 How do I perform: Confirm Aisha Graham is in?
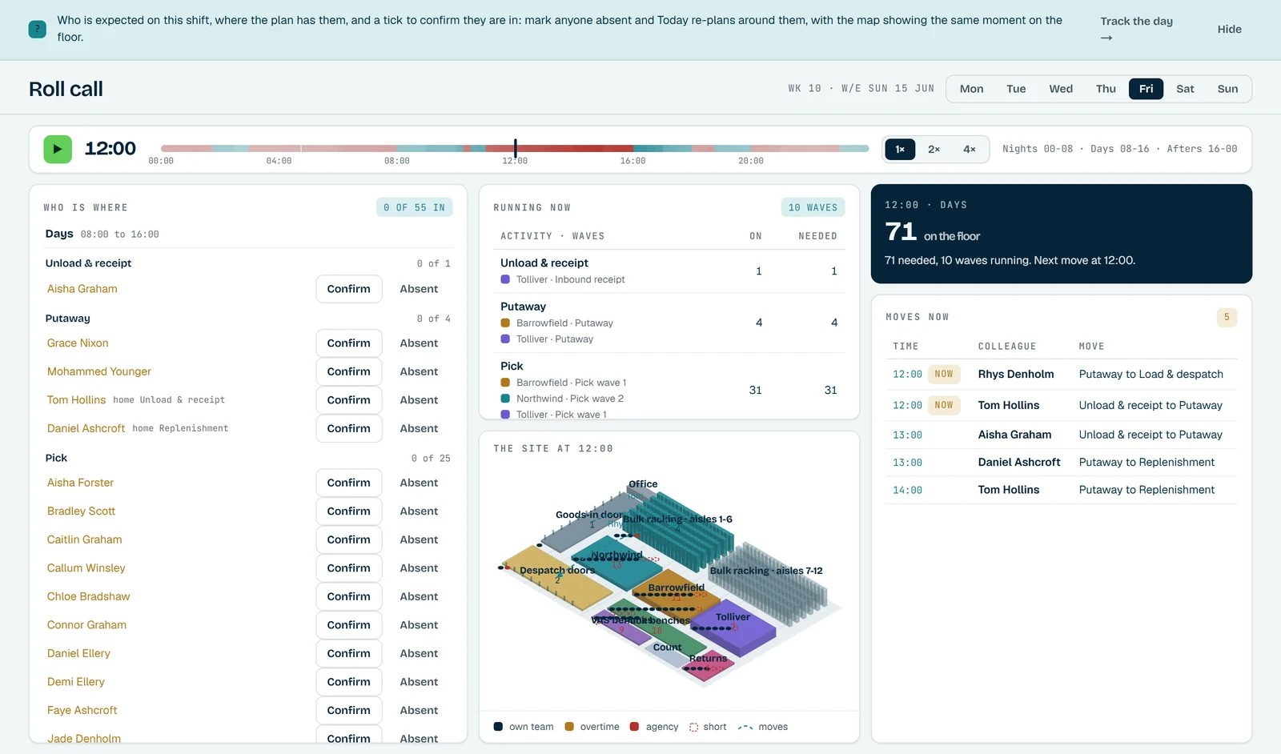click(348, 289)
